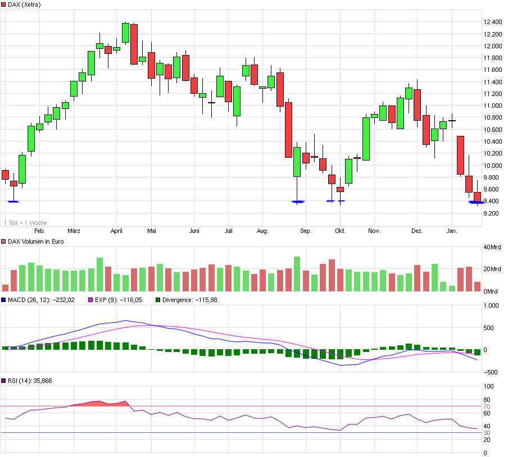Click the "Juli" month label
Viewport: 508px width, 457px height.
(228, 231)
